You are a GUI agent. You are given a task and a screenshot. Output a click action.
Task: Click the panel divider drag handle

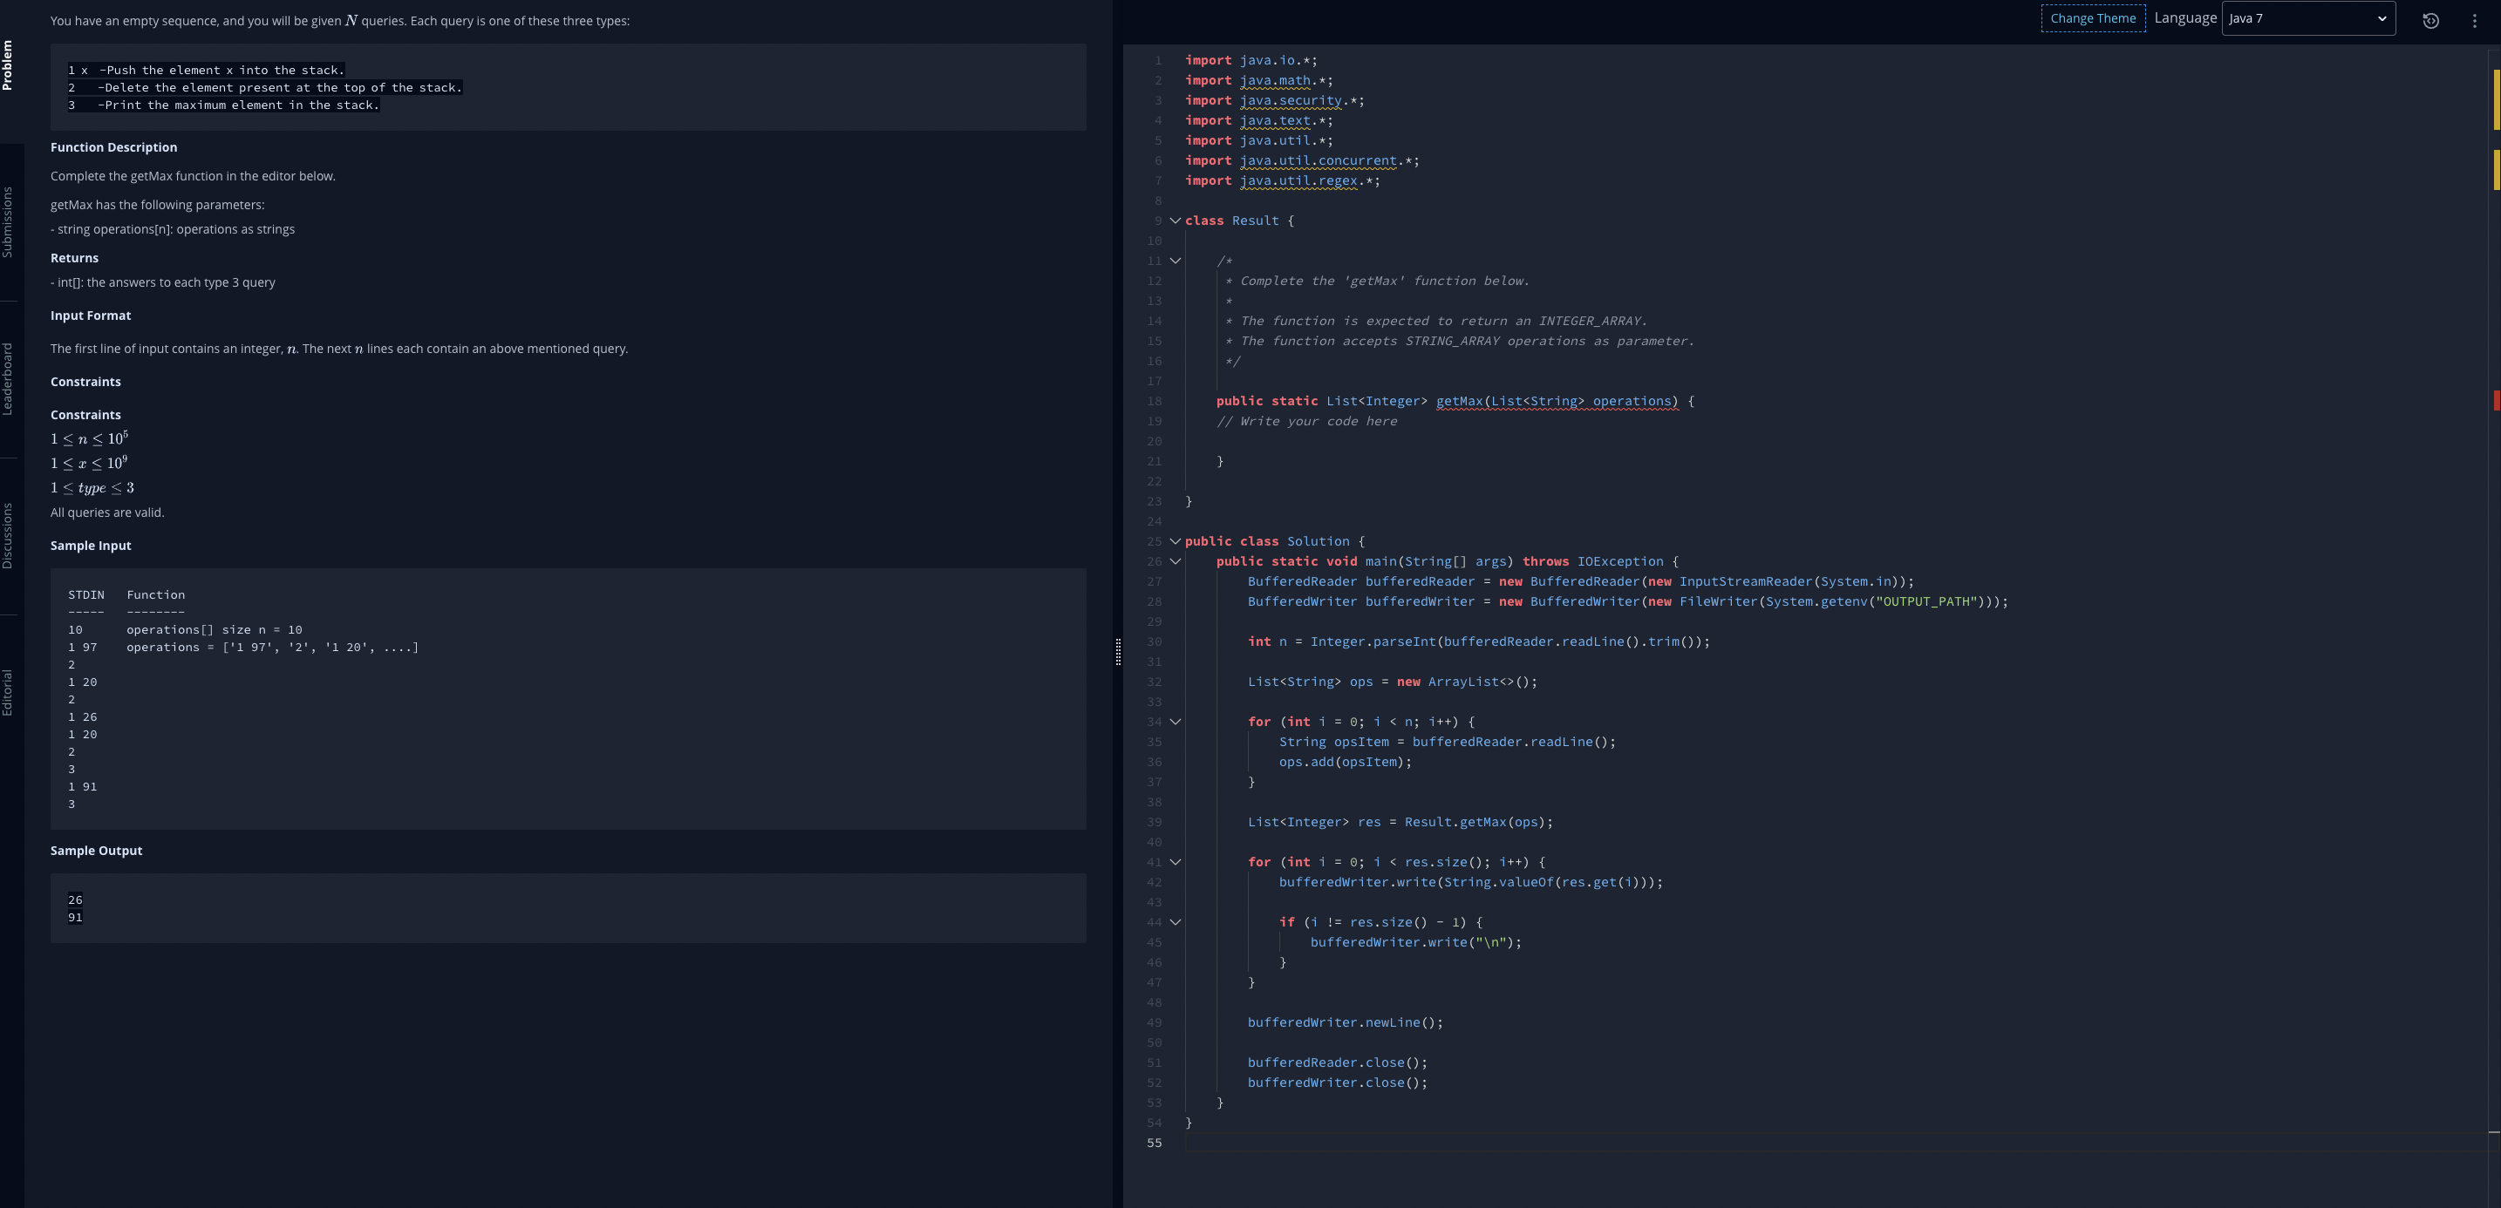pyautogui.click(x=1117, y=652)
